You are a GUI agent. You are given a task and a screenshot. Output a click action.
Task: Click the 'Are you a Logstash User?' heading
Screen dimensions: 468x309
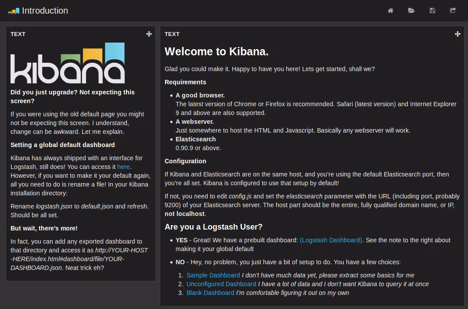coord(213,226)
